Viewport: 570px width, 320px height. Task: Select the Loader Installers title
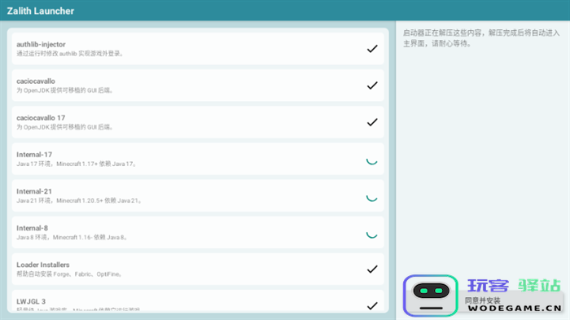[43, 265]
